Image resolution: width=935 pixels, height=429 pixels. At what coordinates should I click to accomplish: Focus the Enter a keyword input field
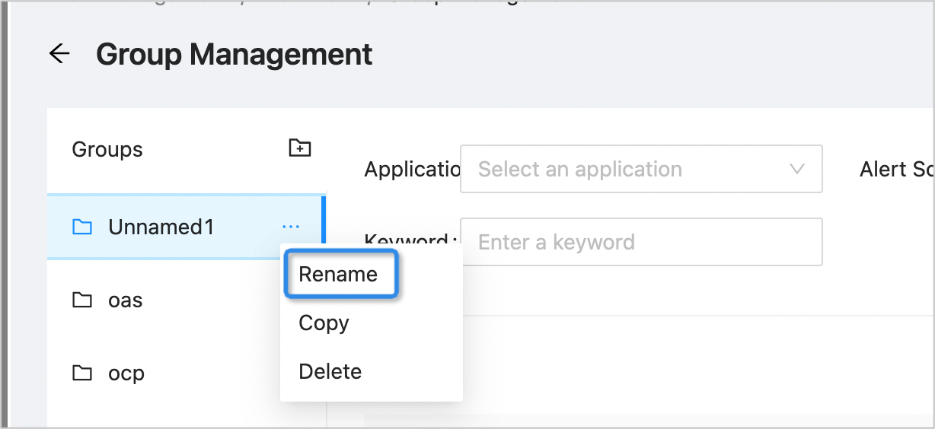pos(641,243)
